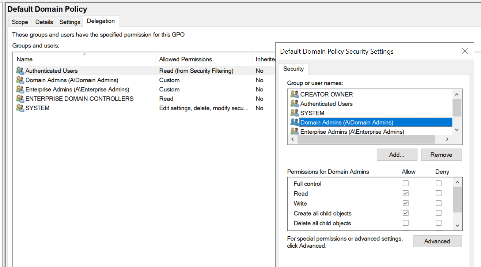Click the Add button
Screen dimensions: 481x267
(397, 155)
